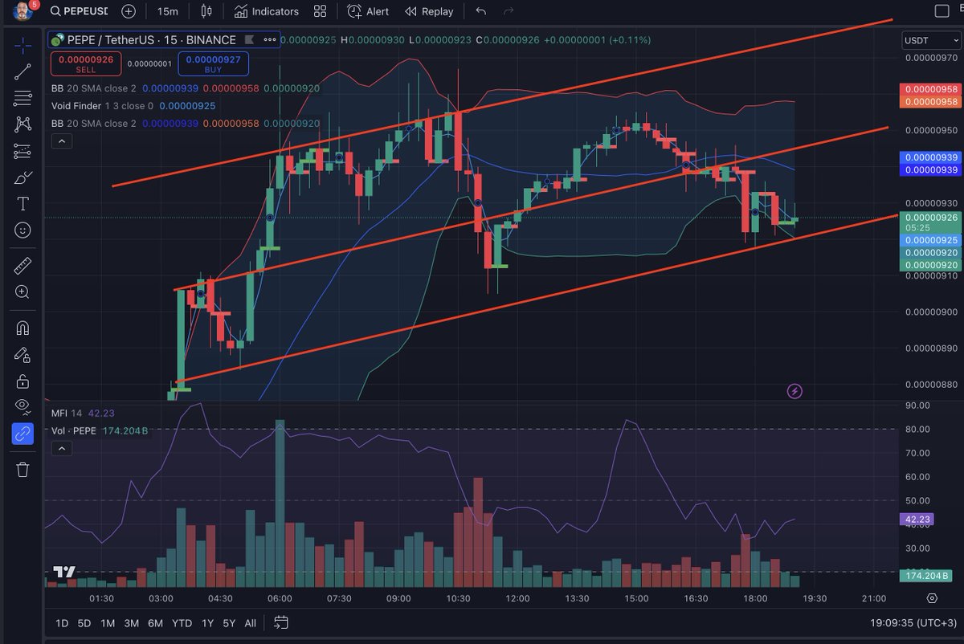964x644 pixels.
Task: Open the layout setup square icon
Action: (942, 11)
